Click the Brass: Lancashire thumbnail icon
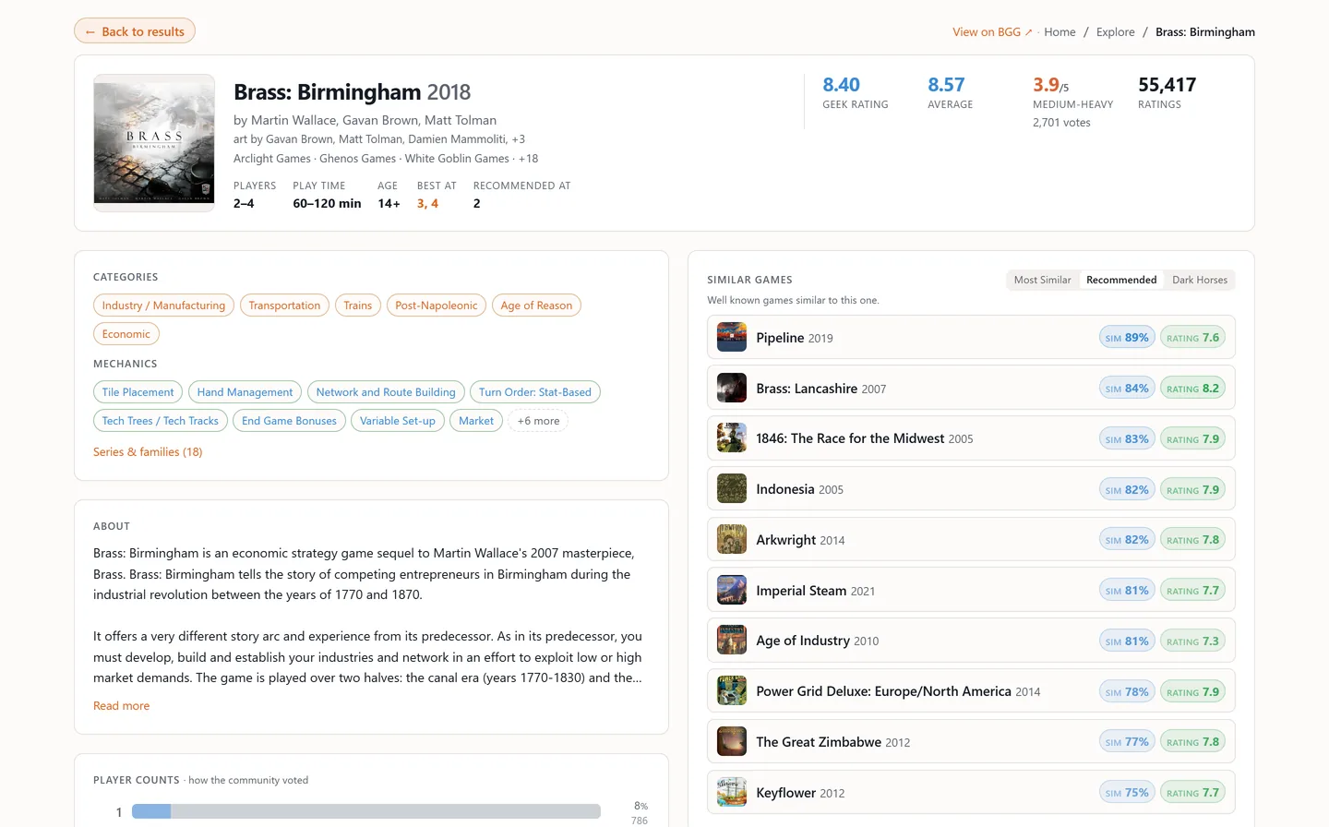 pyautogui.click(x=732, y=389)
